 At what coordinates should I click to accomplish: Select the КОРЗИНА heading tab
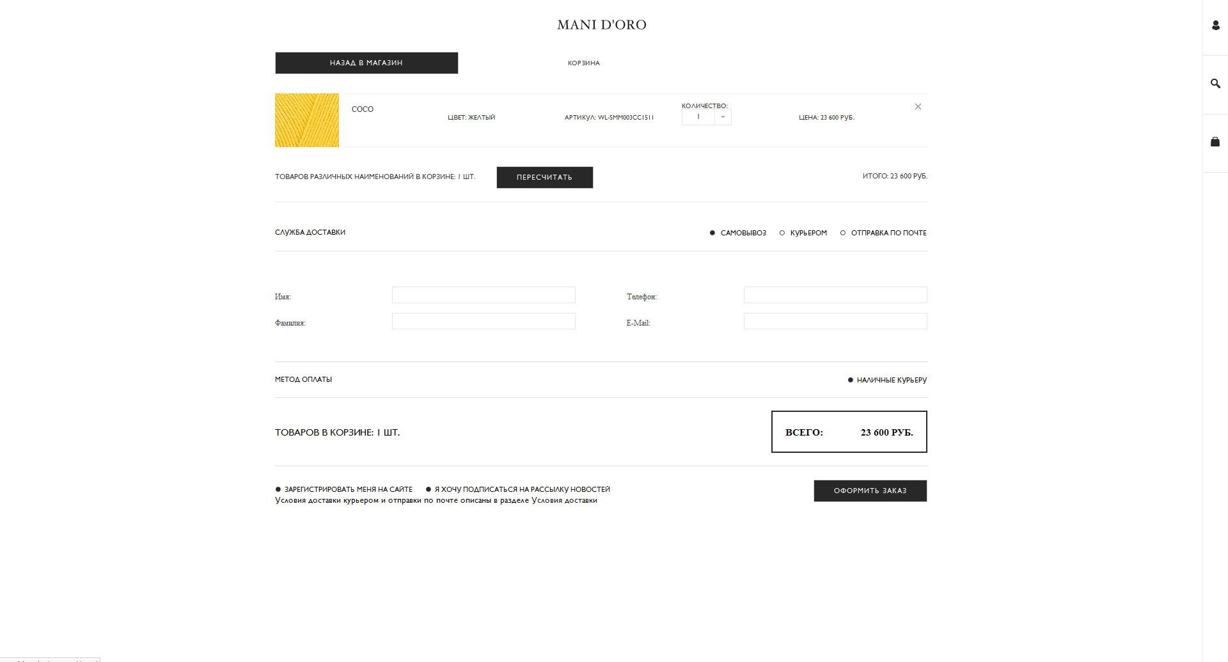(x=583, y=63)
